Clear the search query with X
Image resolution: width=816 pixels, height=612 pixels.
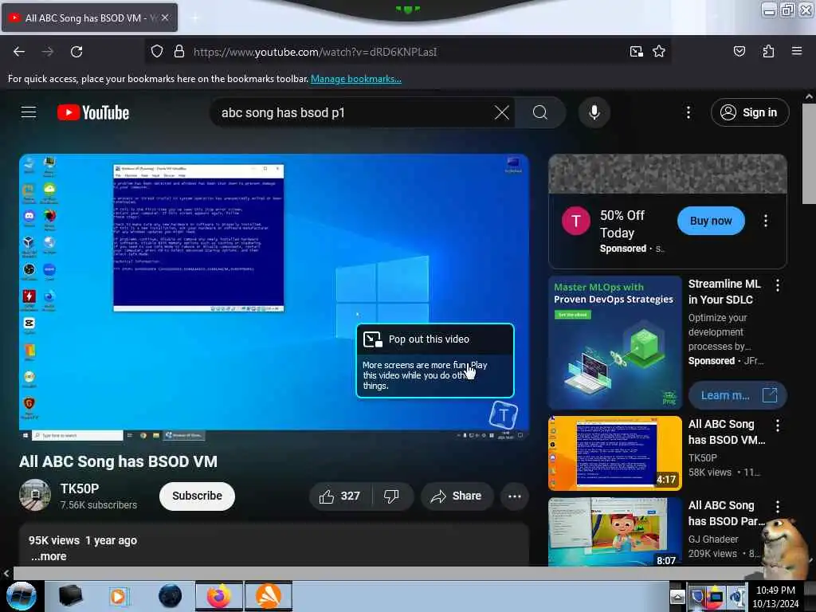pos(502,112)
